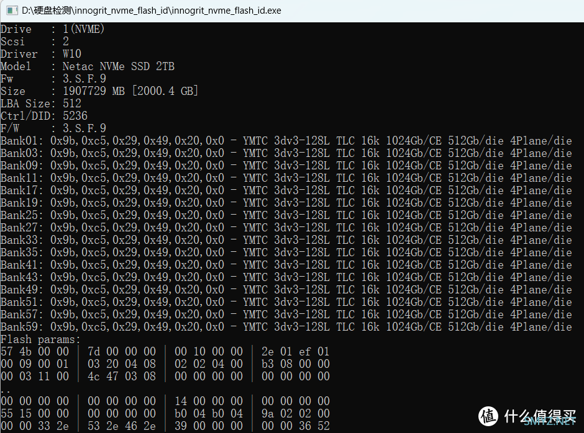Image resolution: width=584 pixels, height=433 pixels.
Task: Click hex group '00 10 00 00'
Action: click(209, 351)
